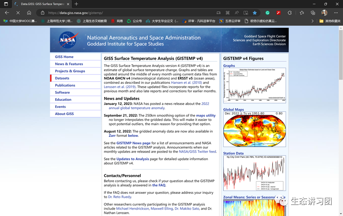Open Lenssen et al. (2019) link

click(120, 87)
